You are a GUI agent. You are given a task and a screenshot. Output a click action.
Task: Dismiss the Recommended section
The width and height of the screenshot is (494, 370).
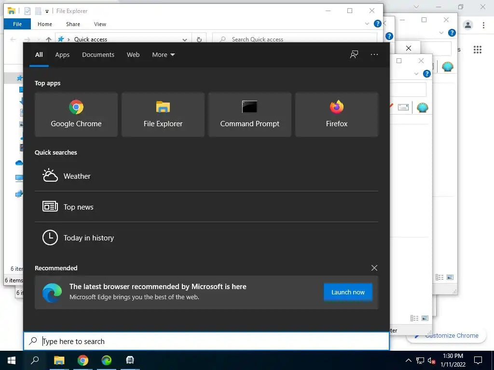click(374, 268)
